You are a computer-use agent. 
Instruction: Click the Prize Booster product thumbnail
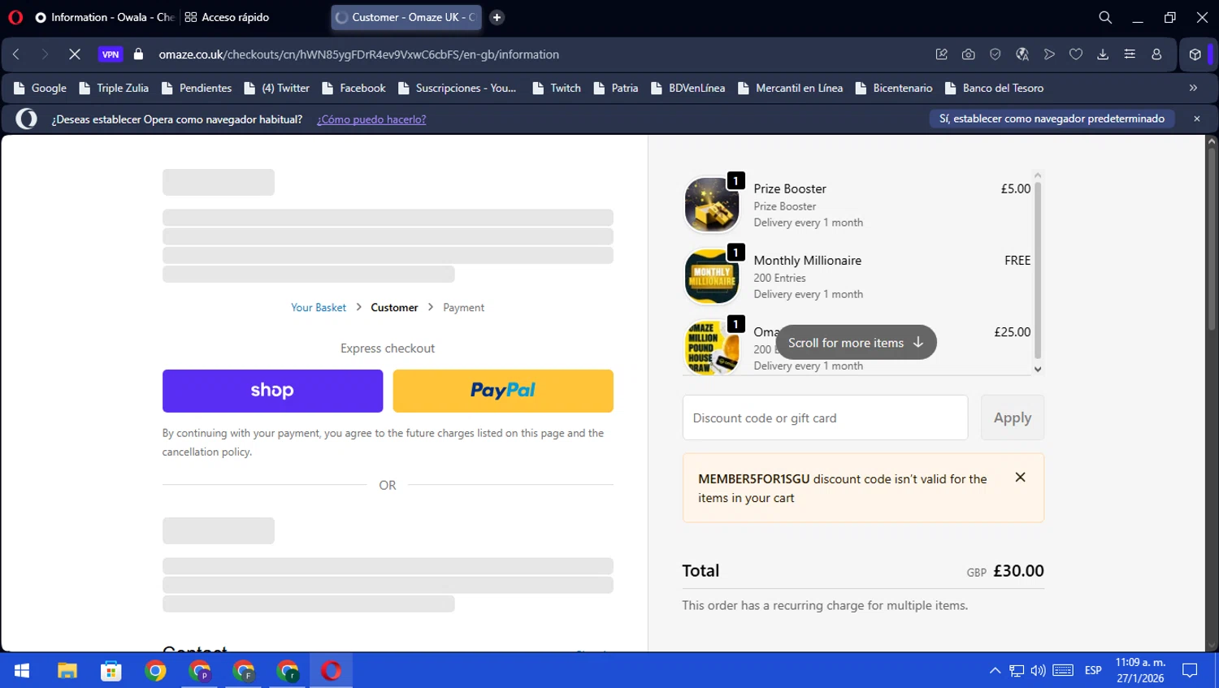pos(711,205)
